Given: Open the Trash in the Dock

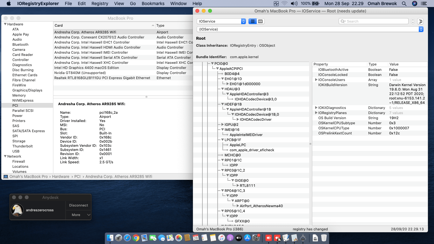Looking at the screenshot, I should pyautogui.click(x=324, y=238).
